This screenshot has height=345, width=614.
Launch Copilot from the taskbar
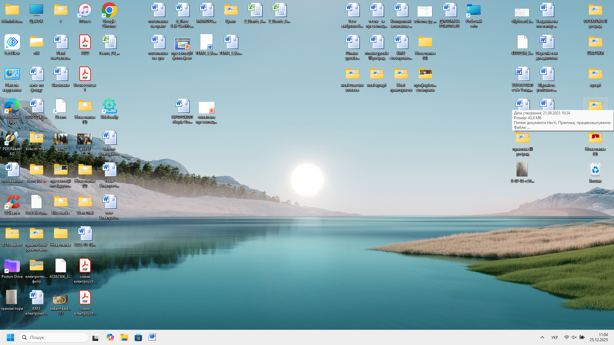tap(110, 337)
